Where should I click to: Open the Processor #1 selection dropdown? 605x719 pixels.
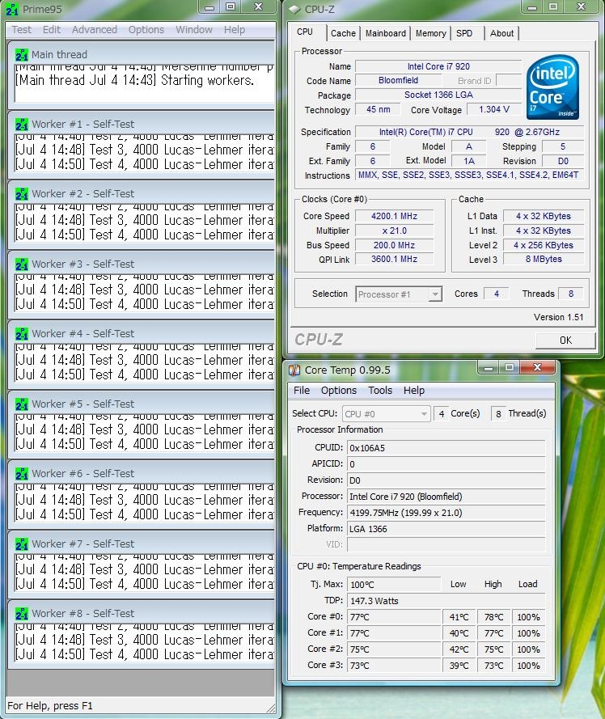pos(399,294)
